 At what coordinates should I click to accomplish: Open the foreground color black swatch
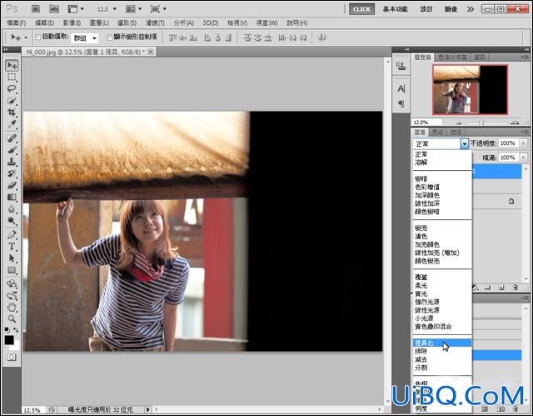click(x=9, y=340)
